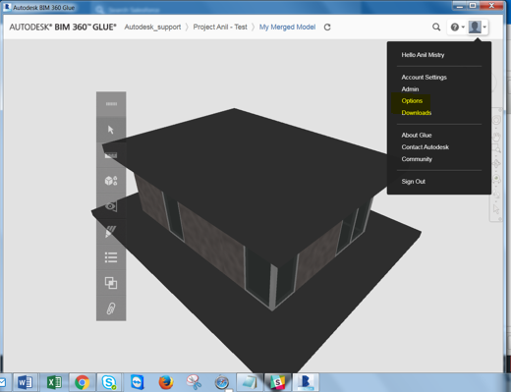Screen dimensions: 511x392
Task: Open Excel from the taskbar
Action: [x=54, y=382]
